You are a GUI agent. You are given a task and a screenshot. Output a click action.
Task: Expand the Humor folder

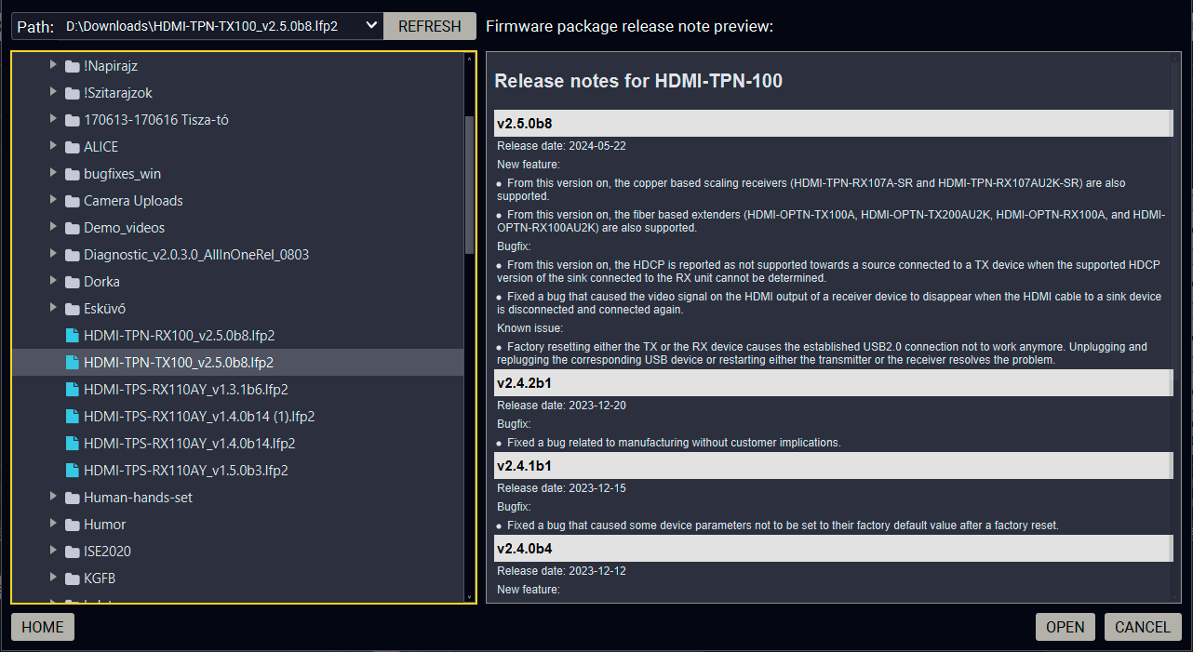click(53, 525)
